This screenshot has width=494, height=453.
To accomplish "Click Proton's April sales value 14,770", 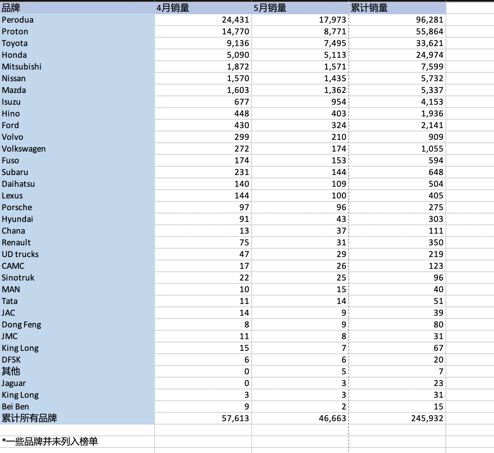I will [203, 31].
